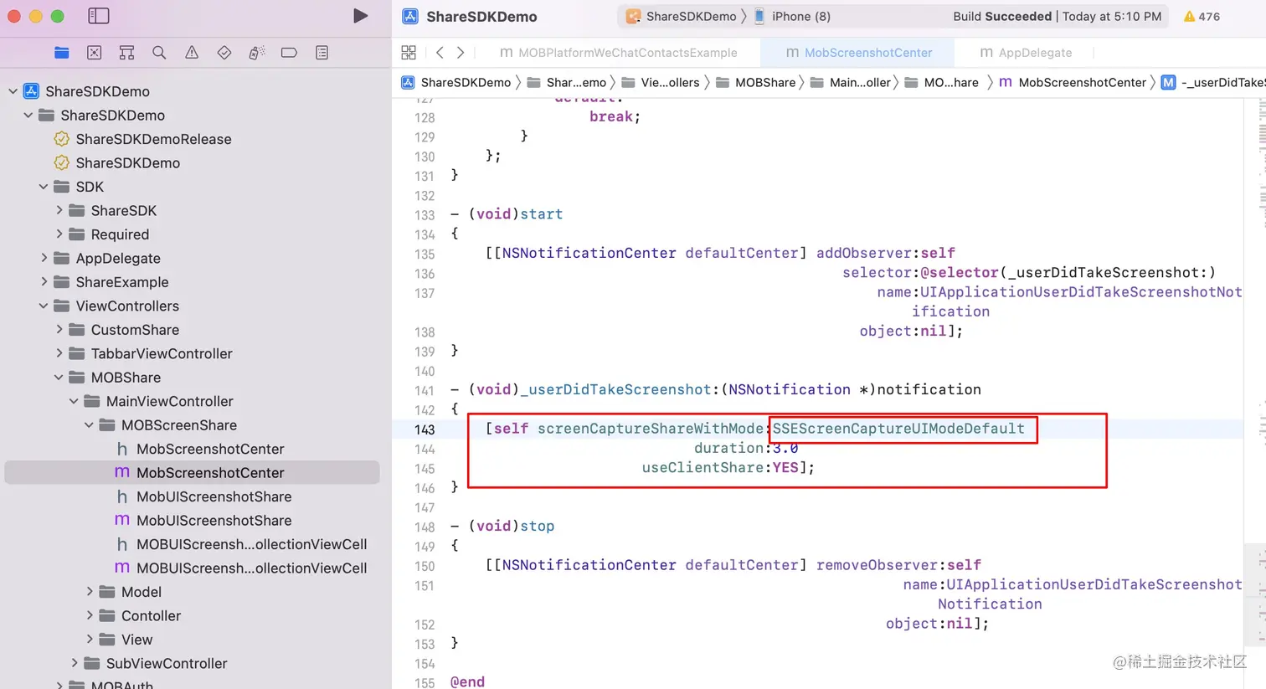
Task: Click the stop method name on line 148
Action: coord(538,526)
